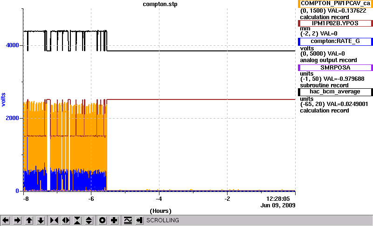The width and height of the screenshot is (373, 226).
Task: Click the 2000 y-axis tick label
Action: click(x=13, y=118)
